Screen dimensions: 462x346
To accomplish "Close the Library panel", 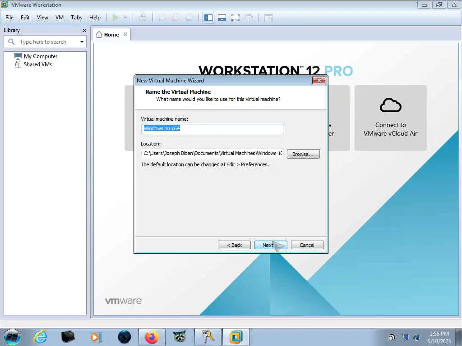I will click(84, 30).
